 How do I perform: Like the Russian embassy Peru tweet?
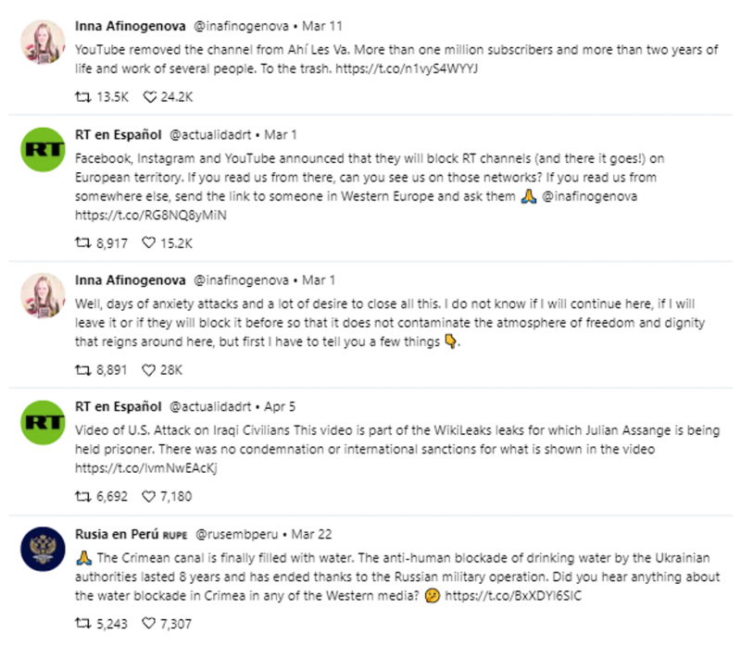tap(149, 624)
